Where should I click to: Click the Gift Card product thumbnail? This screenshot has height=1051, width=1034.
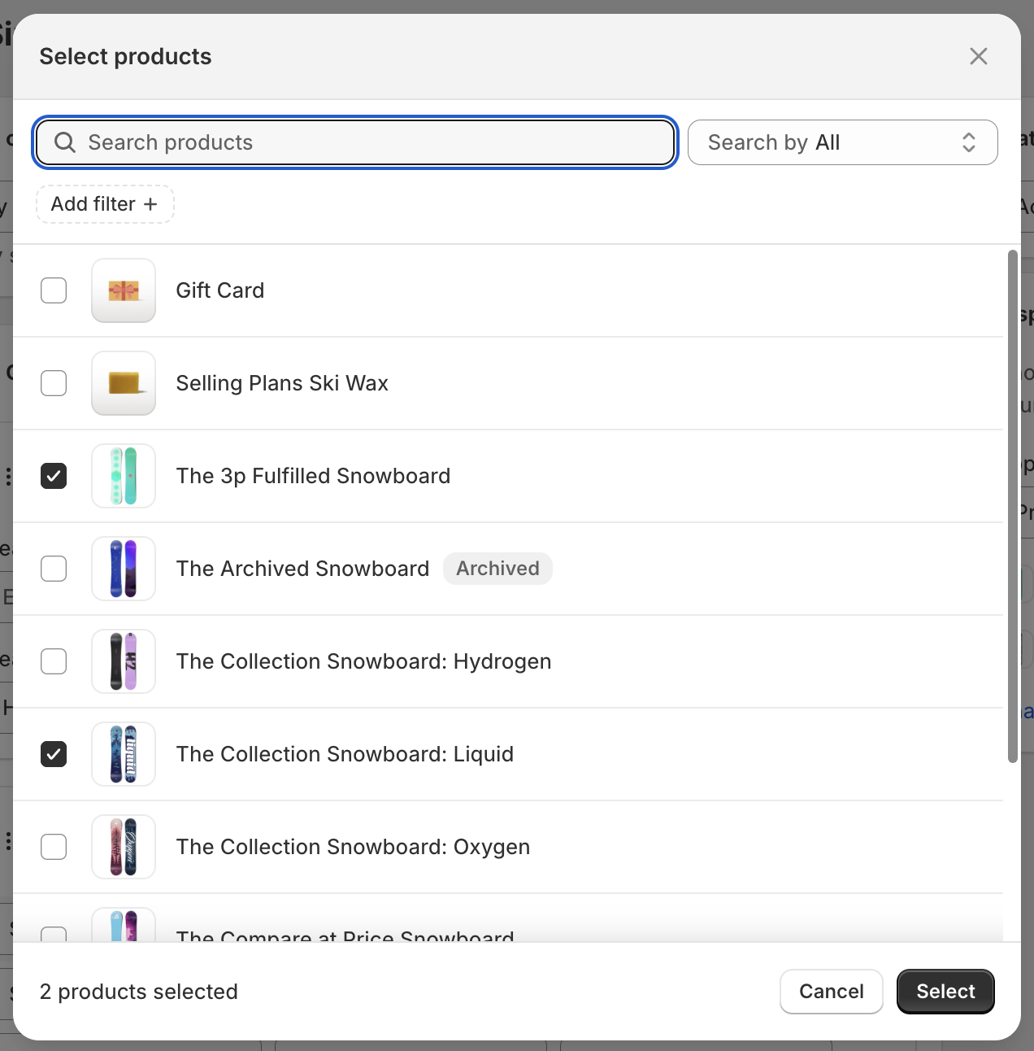(x=124, y=290)
